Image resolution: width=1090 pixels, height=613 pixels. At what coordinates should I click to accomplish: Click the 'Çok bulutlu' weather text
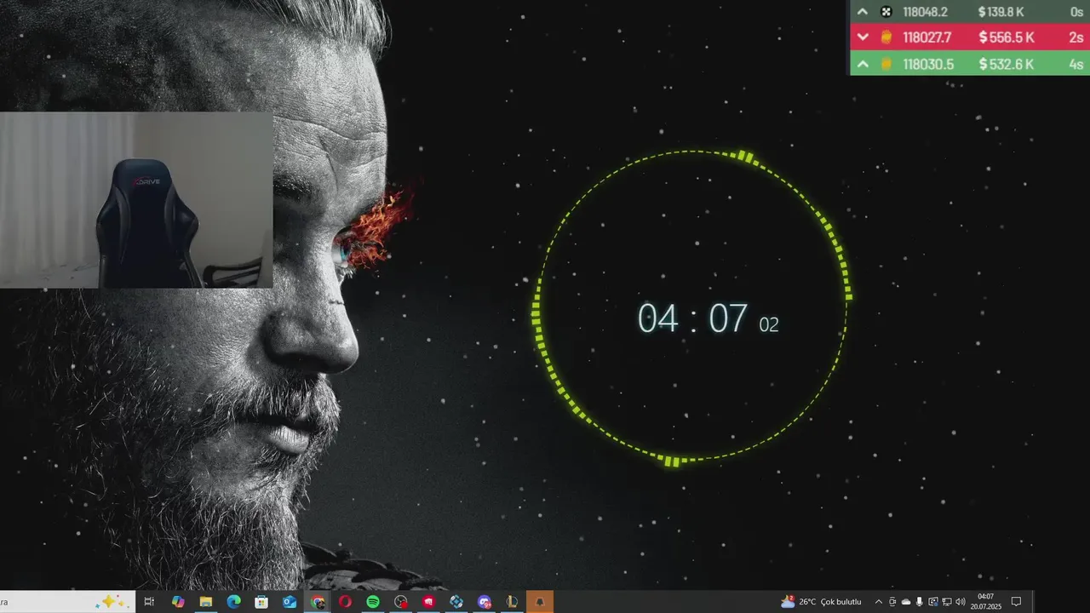pos(841,602)
